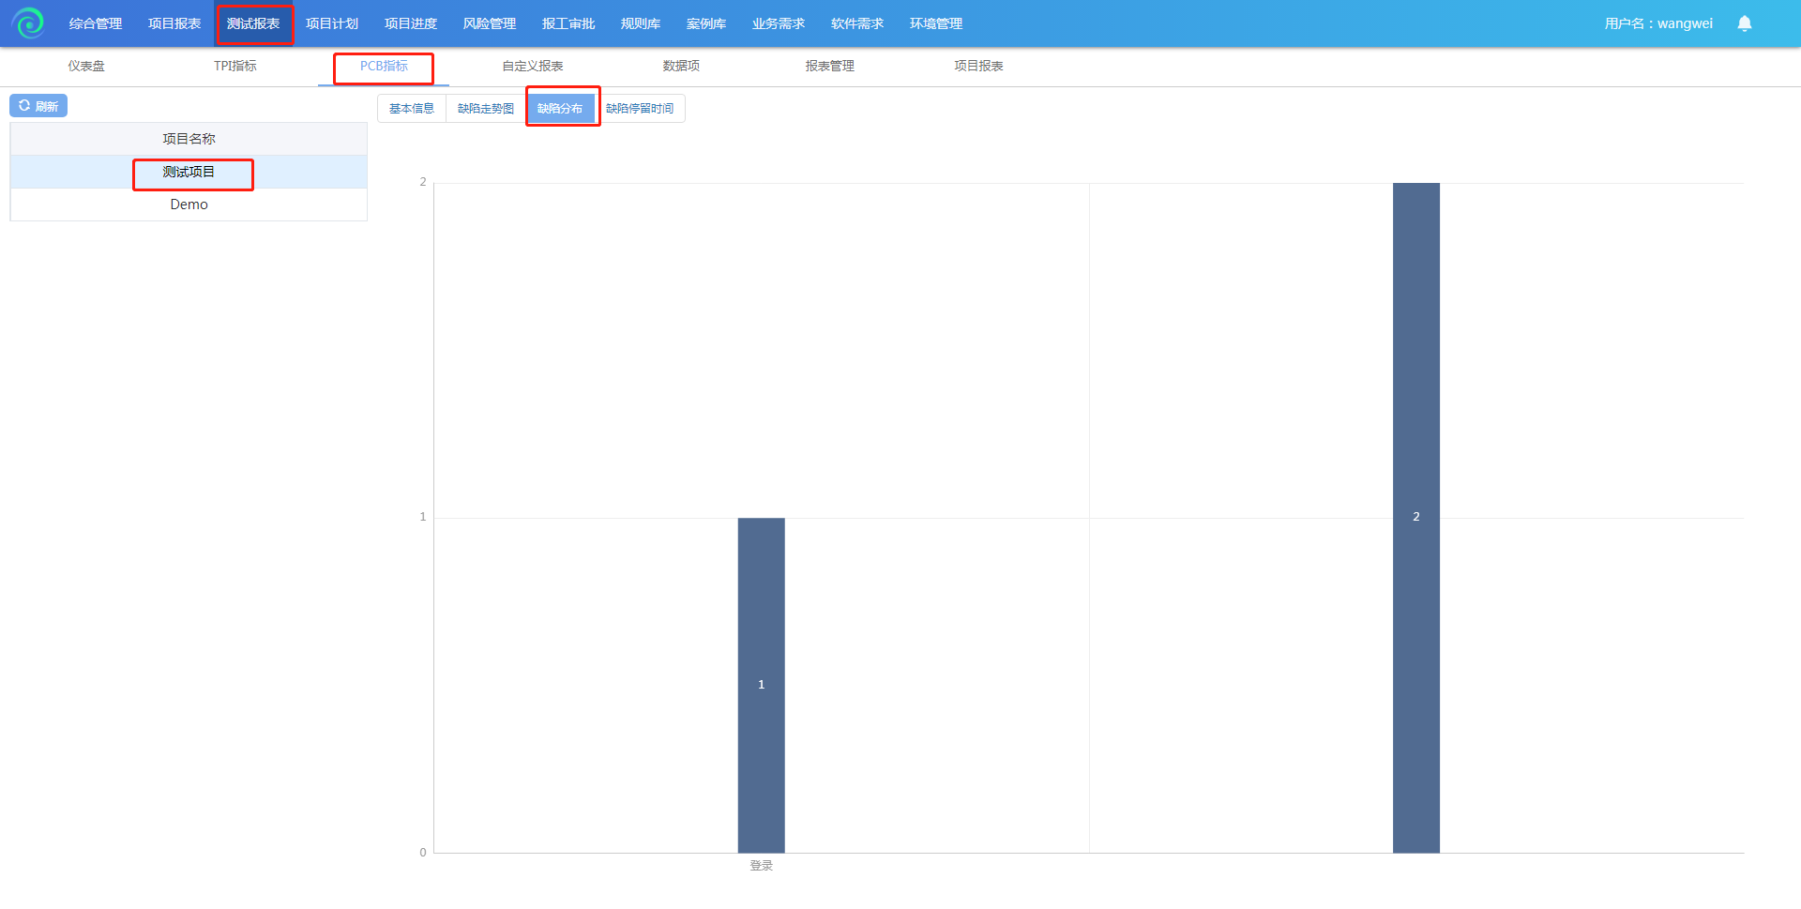This screenshot has width=1801, height=909.
Task: Click the notification bell icon
Action: pyautogui.click(x=1744, y=23)
